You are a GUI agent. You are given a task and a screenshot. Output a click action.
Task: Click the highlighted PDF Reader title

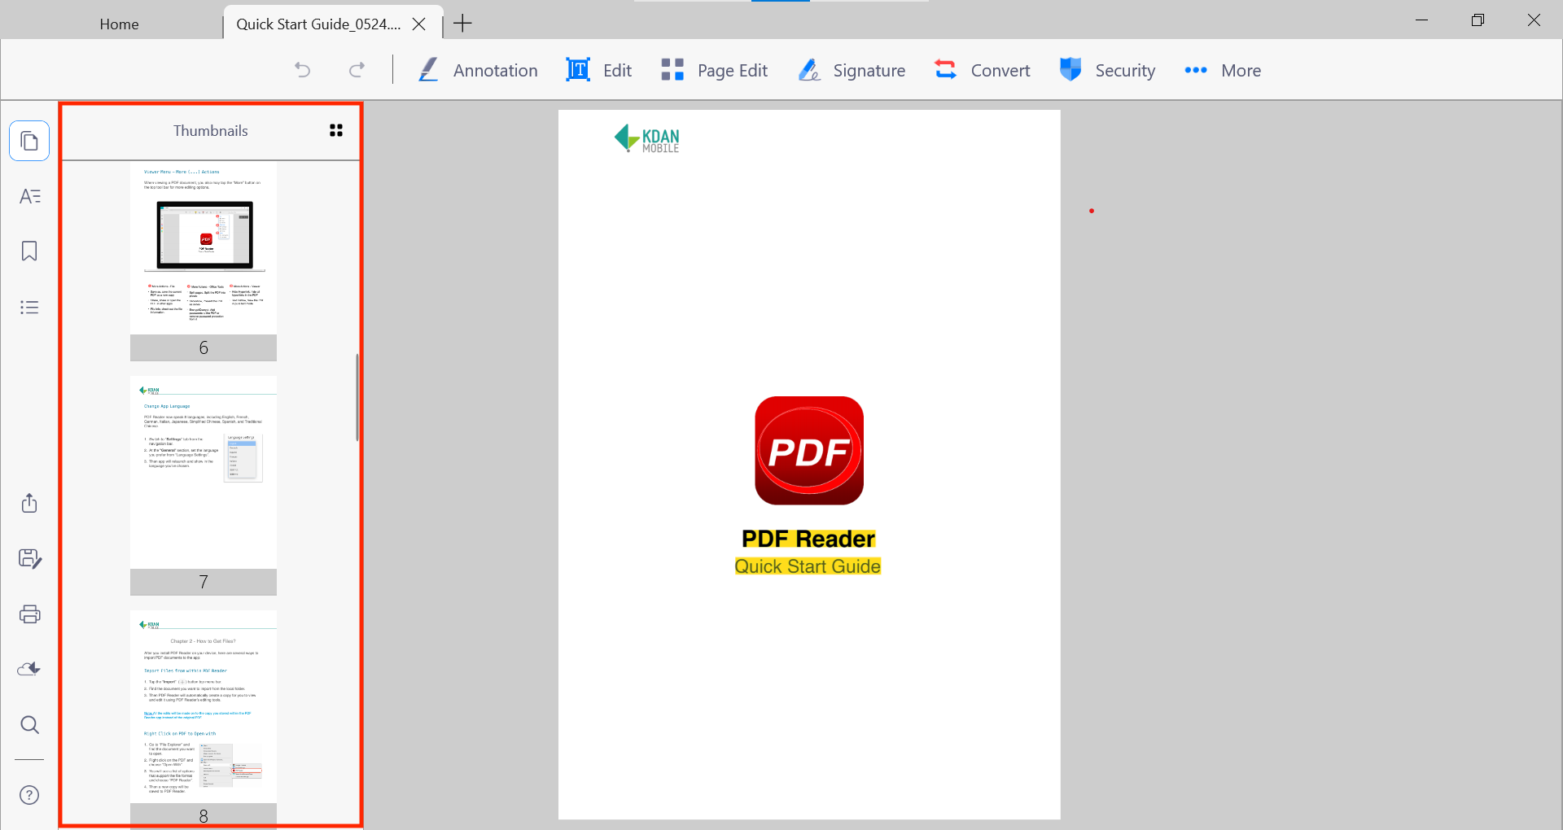click(x=808, y=539)
